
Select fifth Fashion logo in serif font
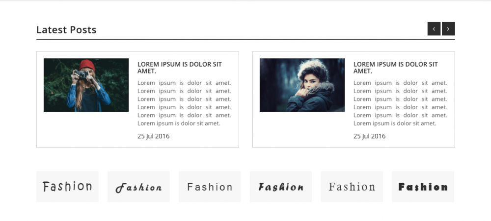[x=352, y=187]
